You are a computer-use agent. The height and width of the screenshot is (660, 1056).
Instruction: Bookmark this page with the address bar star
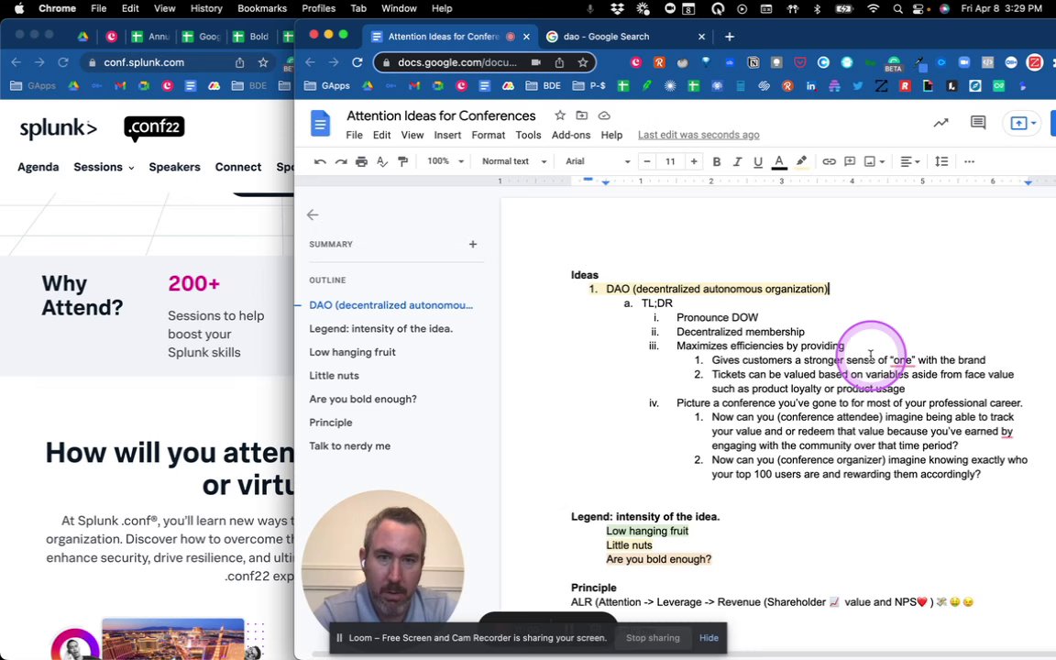click(x=583, y=62)
